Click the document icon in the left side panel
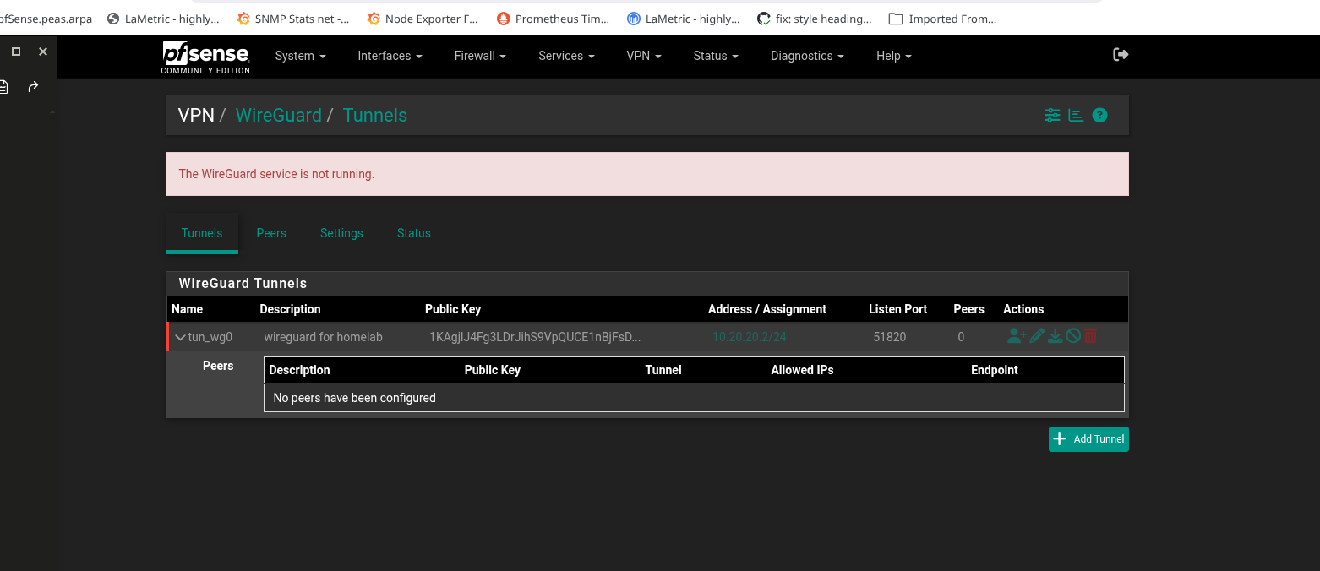The image size is (1320, 571). [3, 86]
